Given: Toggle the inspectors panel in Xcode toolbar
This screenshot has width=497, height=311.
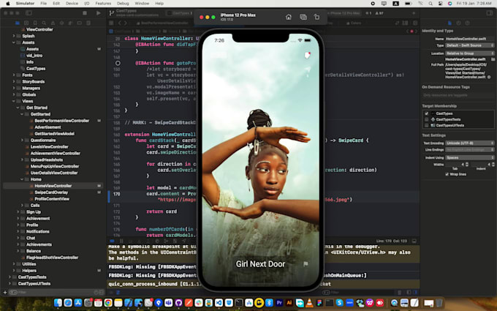Looking at the screenshot, I should (490, 13).
